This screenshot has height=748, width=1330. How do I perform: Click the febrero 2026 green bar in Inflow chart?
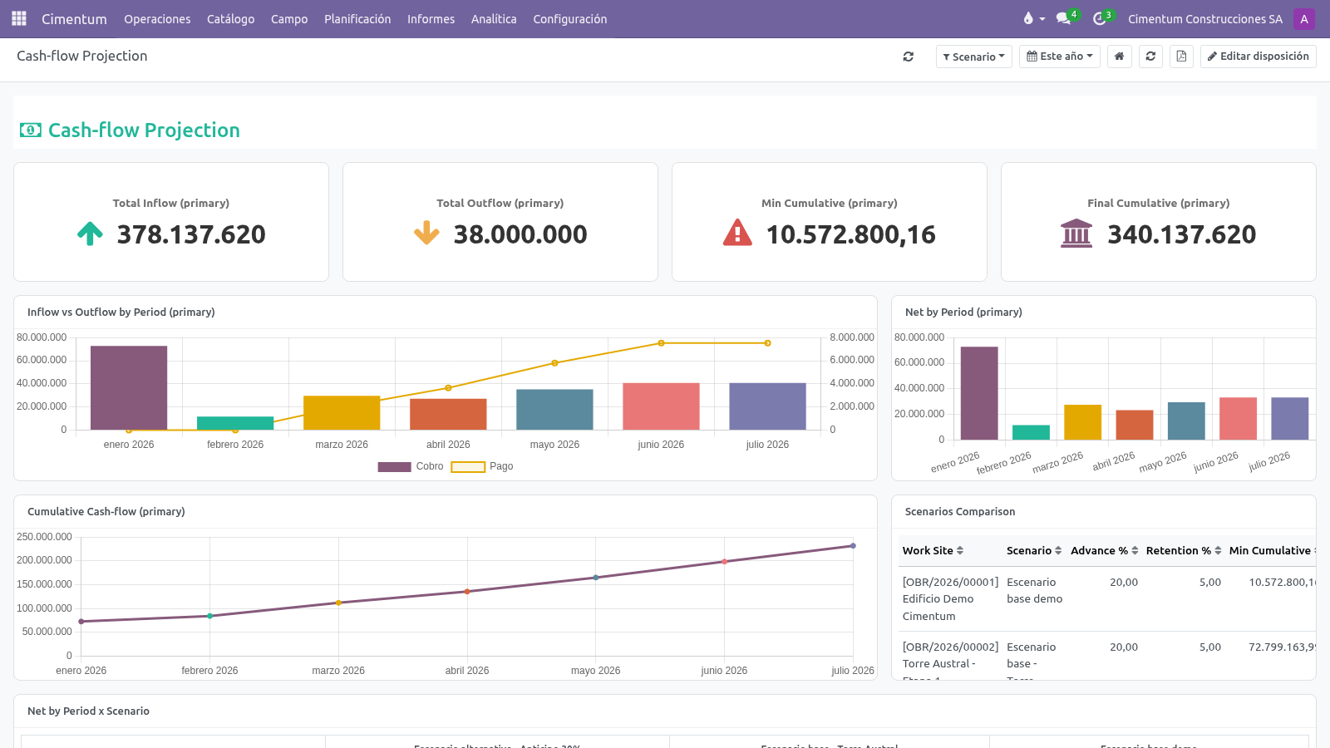[235, 423]
